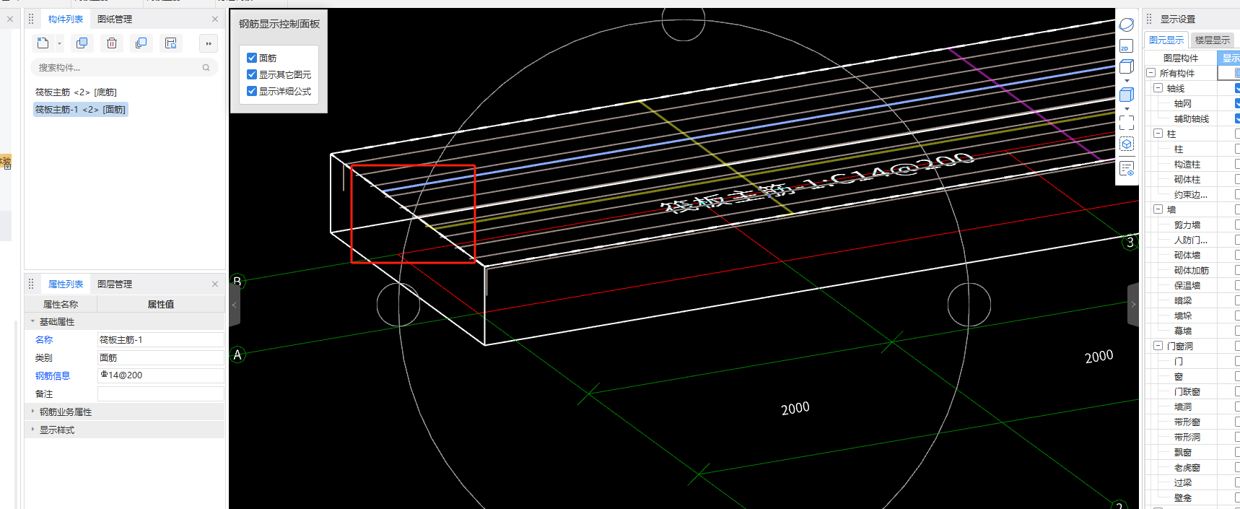Viewport: 1240px width, 509px height.
Task: Collapse the 轴线 tree node
Action: point(1158,88)
